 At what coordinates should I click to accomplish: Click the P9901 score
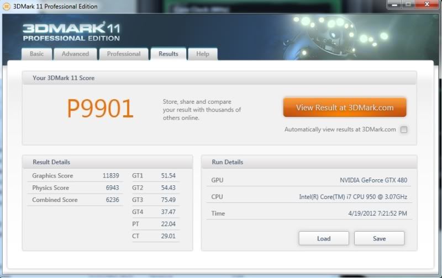(100, 109)
